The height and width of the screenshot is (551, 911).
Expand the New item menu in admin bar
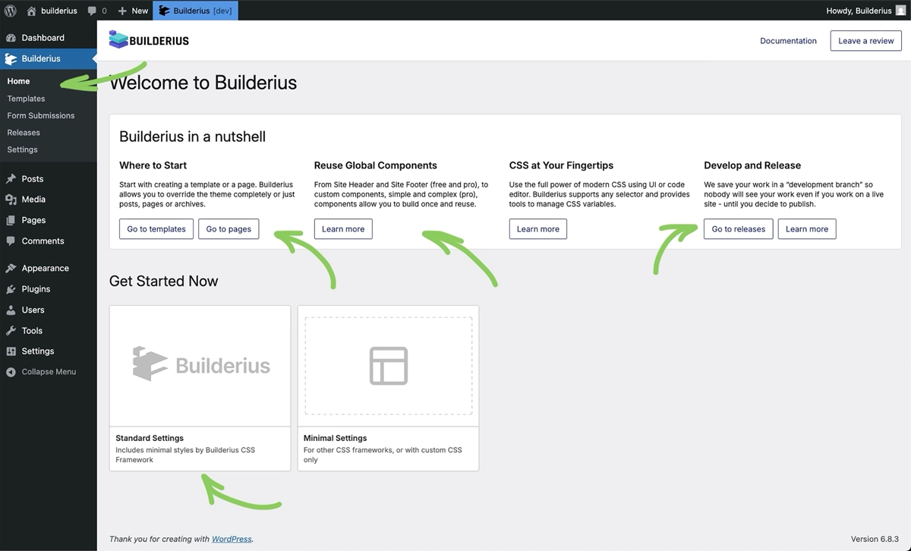point(132,11)
